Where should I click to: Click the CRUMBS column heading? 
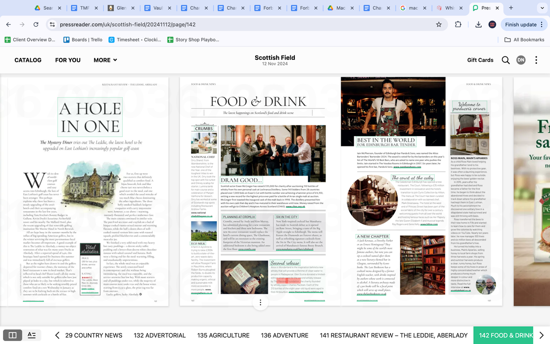click(x=204, y=129)
